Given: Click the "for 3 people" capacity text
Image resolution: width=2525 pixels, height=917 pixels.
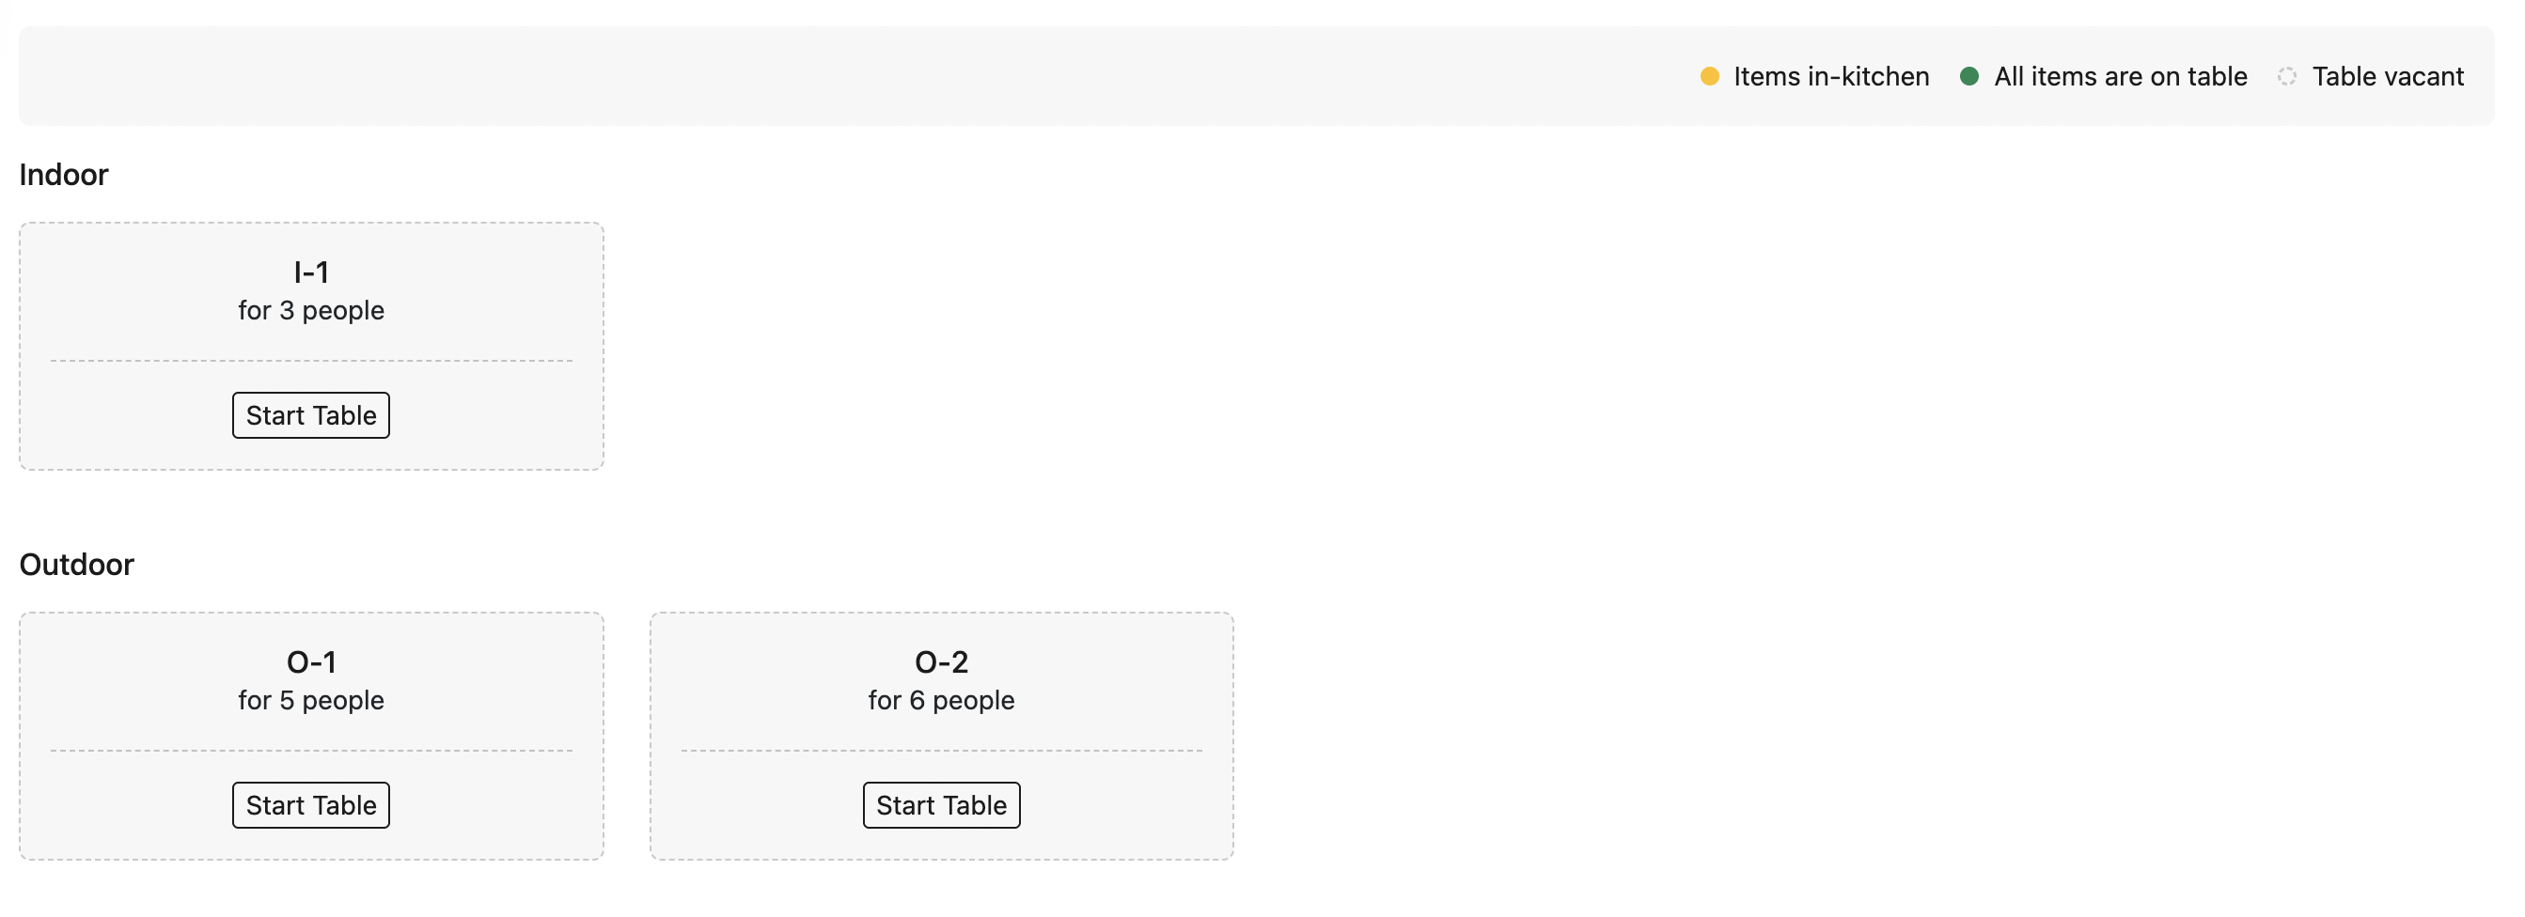Looking at the screenshot, I should (311, 311).
